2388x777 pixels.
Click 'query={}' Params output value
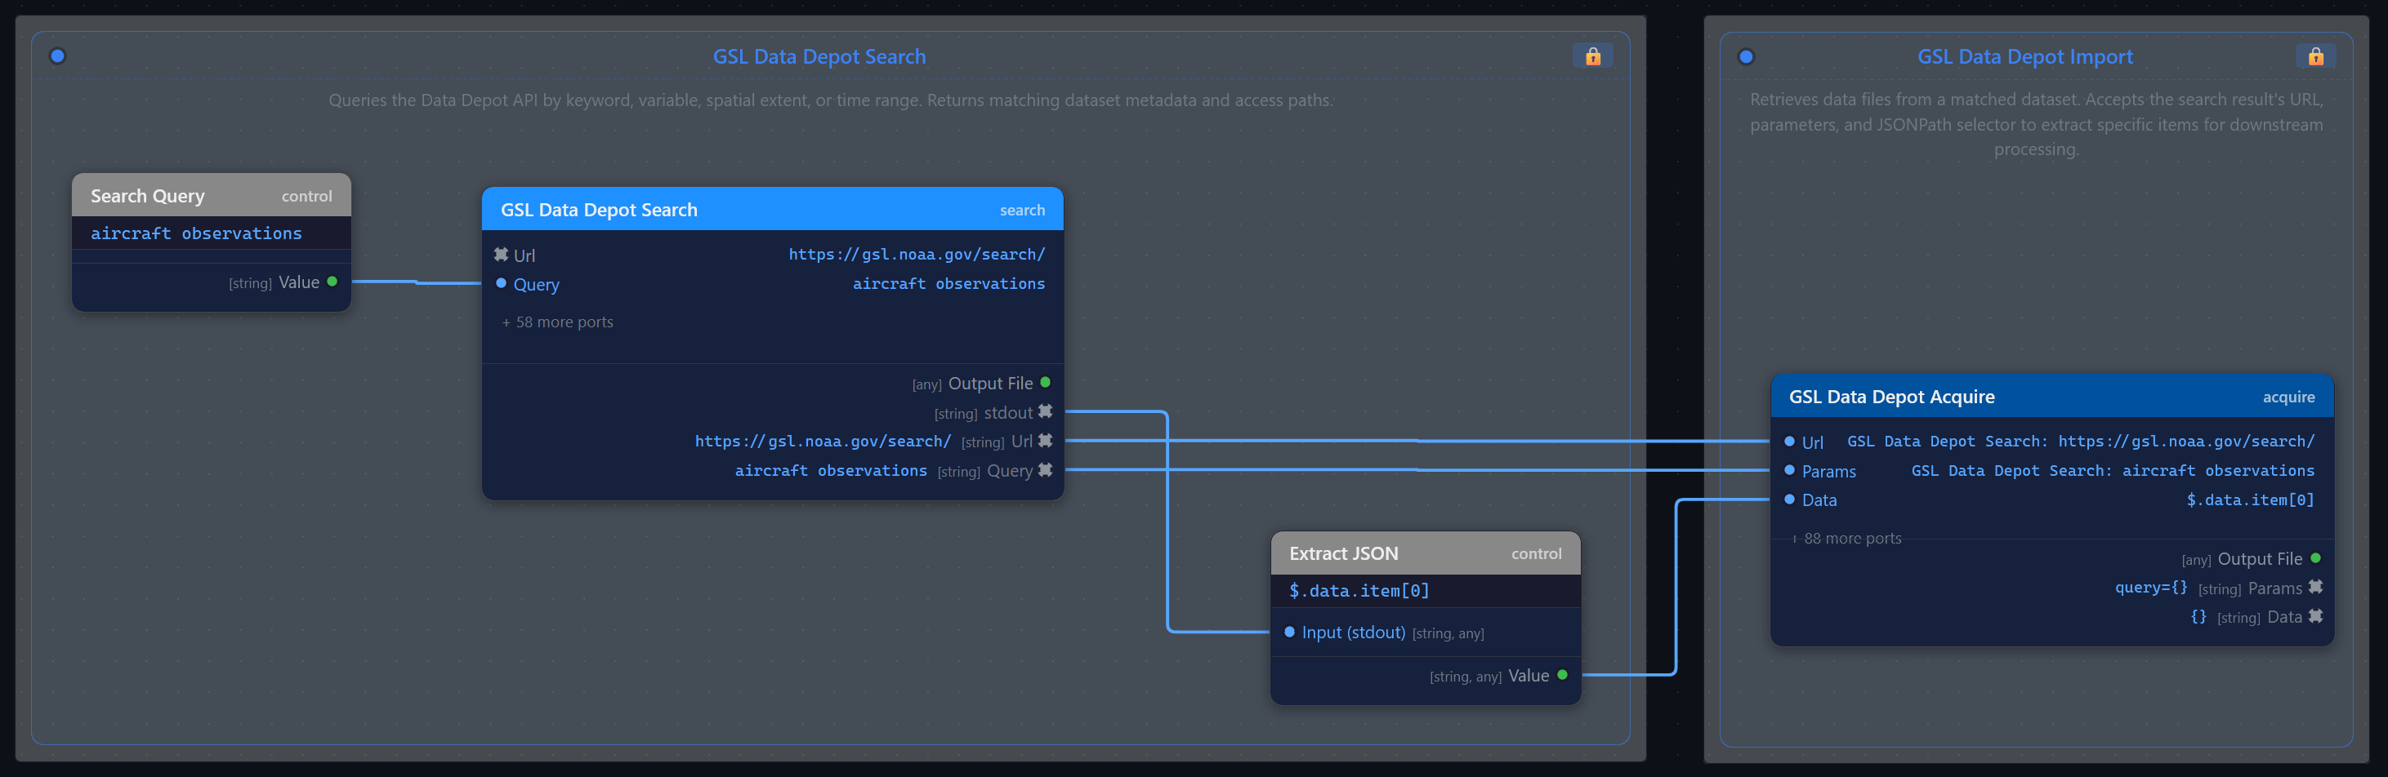(x=2151, y=587)
